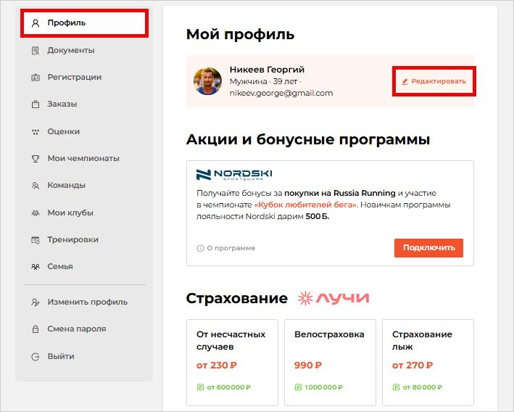
Task: Click the padlock icon for password change
Action: coord(35,329)
